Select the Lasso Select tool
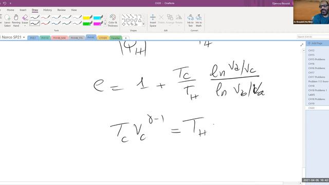329x185 pixels. click(7, 21)
